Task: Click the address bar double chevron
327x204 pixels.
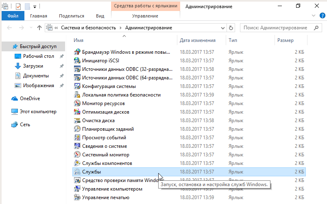Action: [56, 28]
